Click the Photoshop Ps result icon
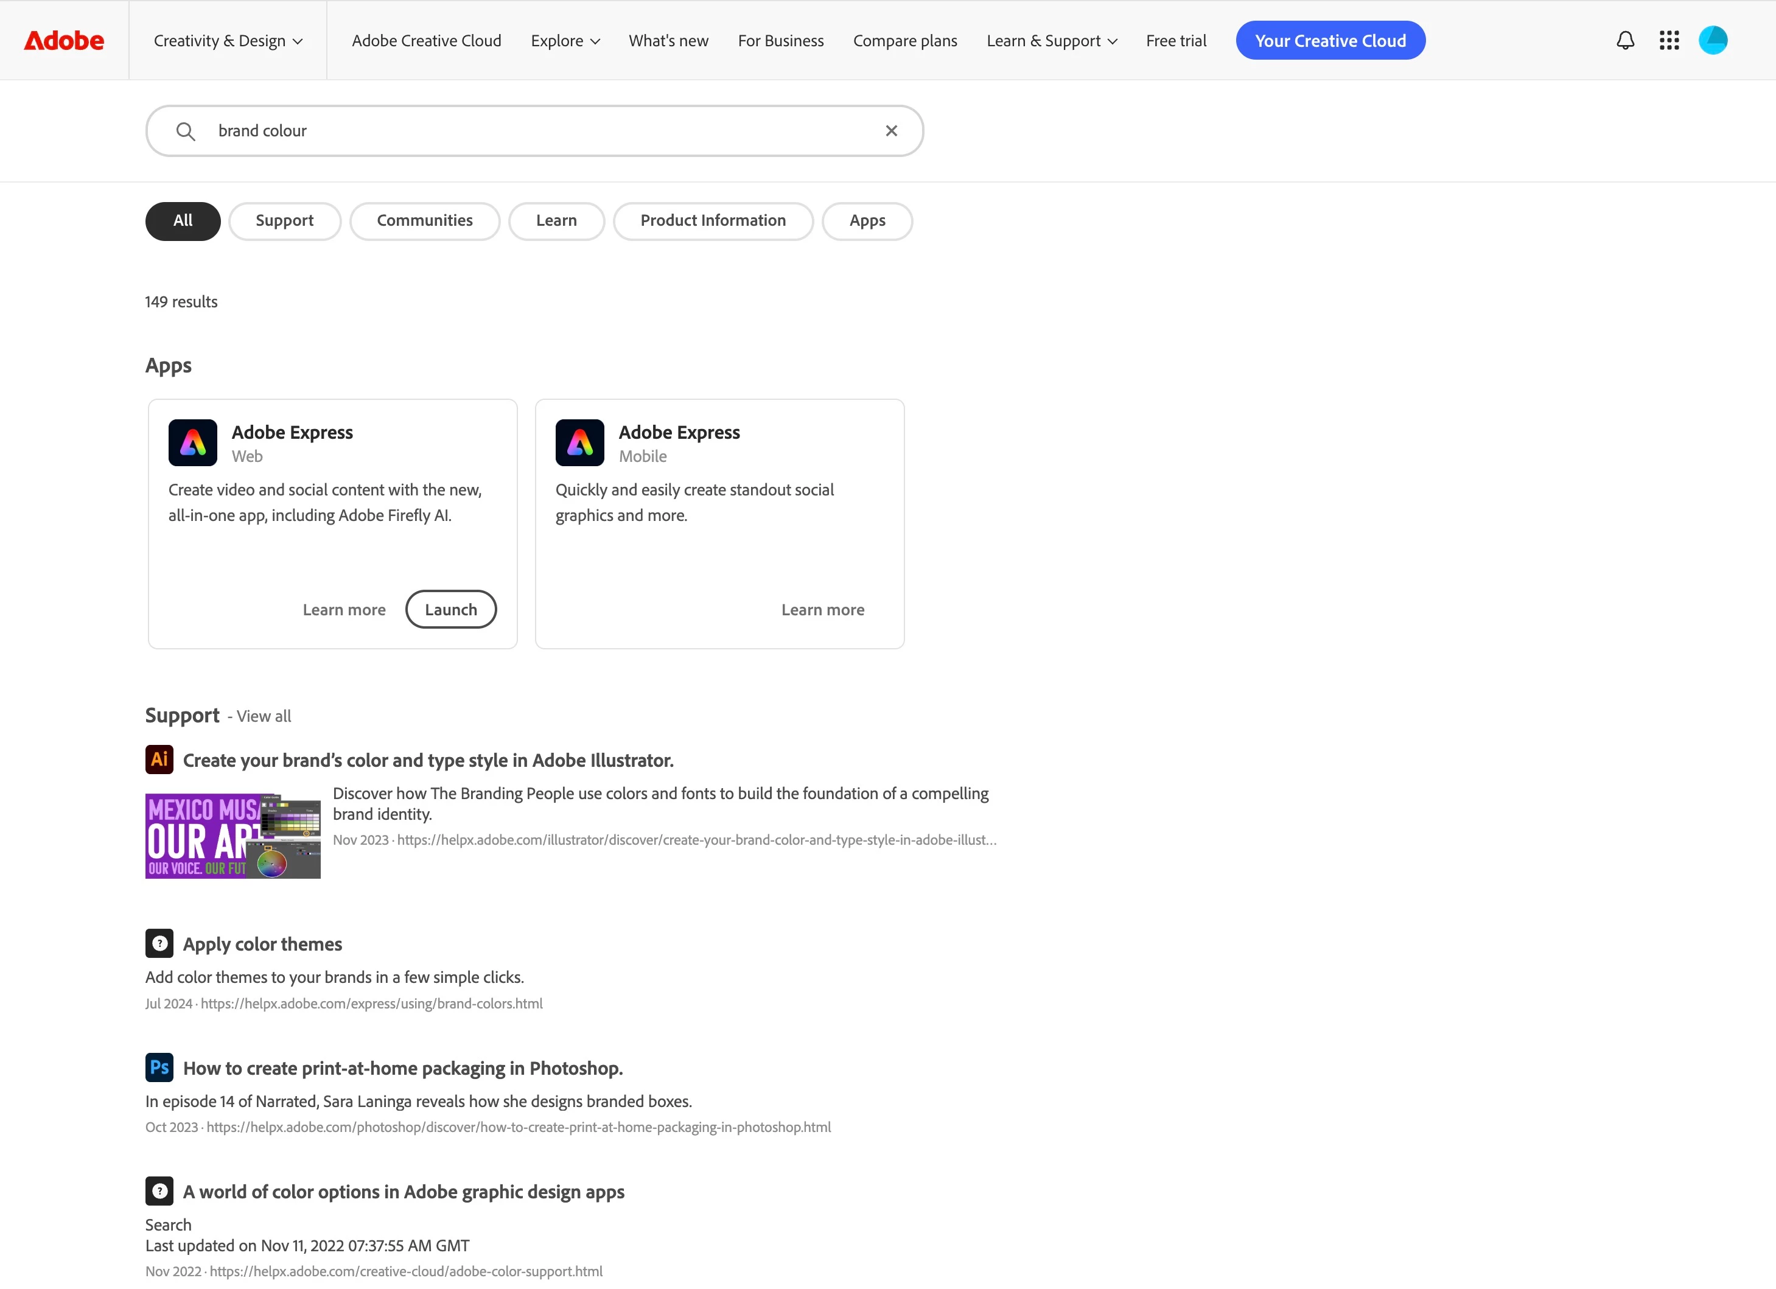1776x1289 pixels. pyautogui.click(x=159, y=1067)
